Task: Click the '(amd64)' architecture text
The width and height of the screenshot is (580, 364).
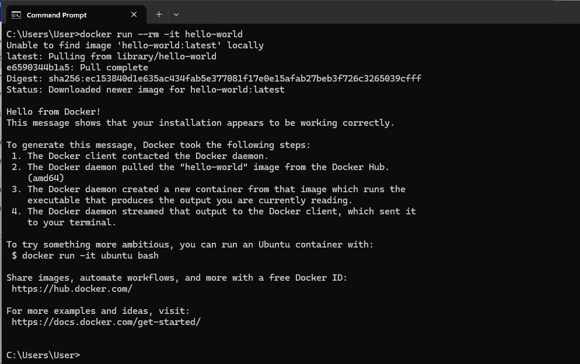Action: (46, 178)
